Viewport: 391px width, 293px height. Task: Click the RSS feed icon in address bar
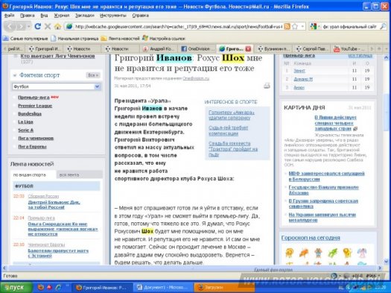click(x=287, y=26)
